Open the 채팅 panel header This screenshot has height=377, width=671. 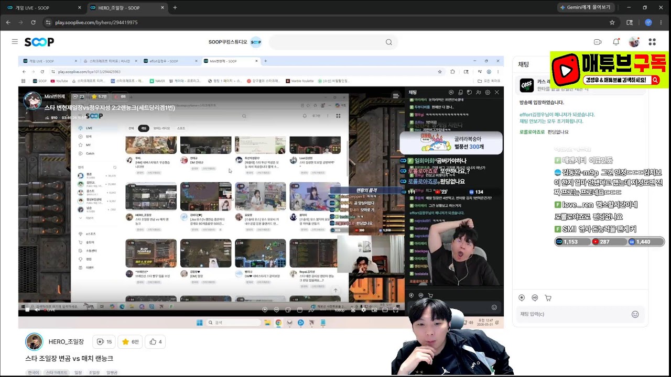[x=524, y=64]
